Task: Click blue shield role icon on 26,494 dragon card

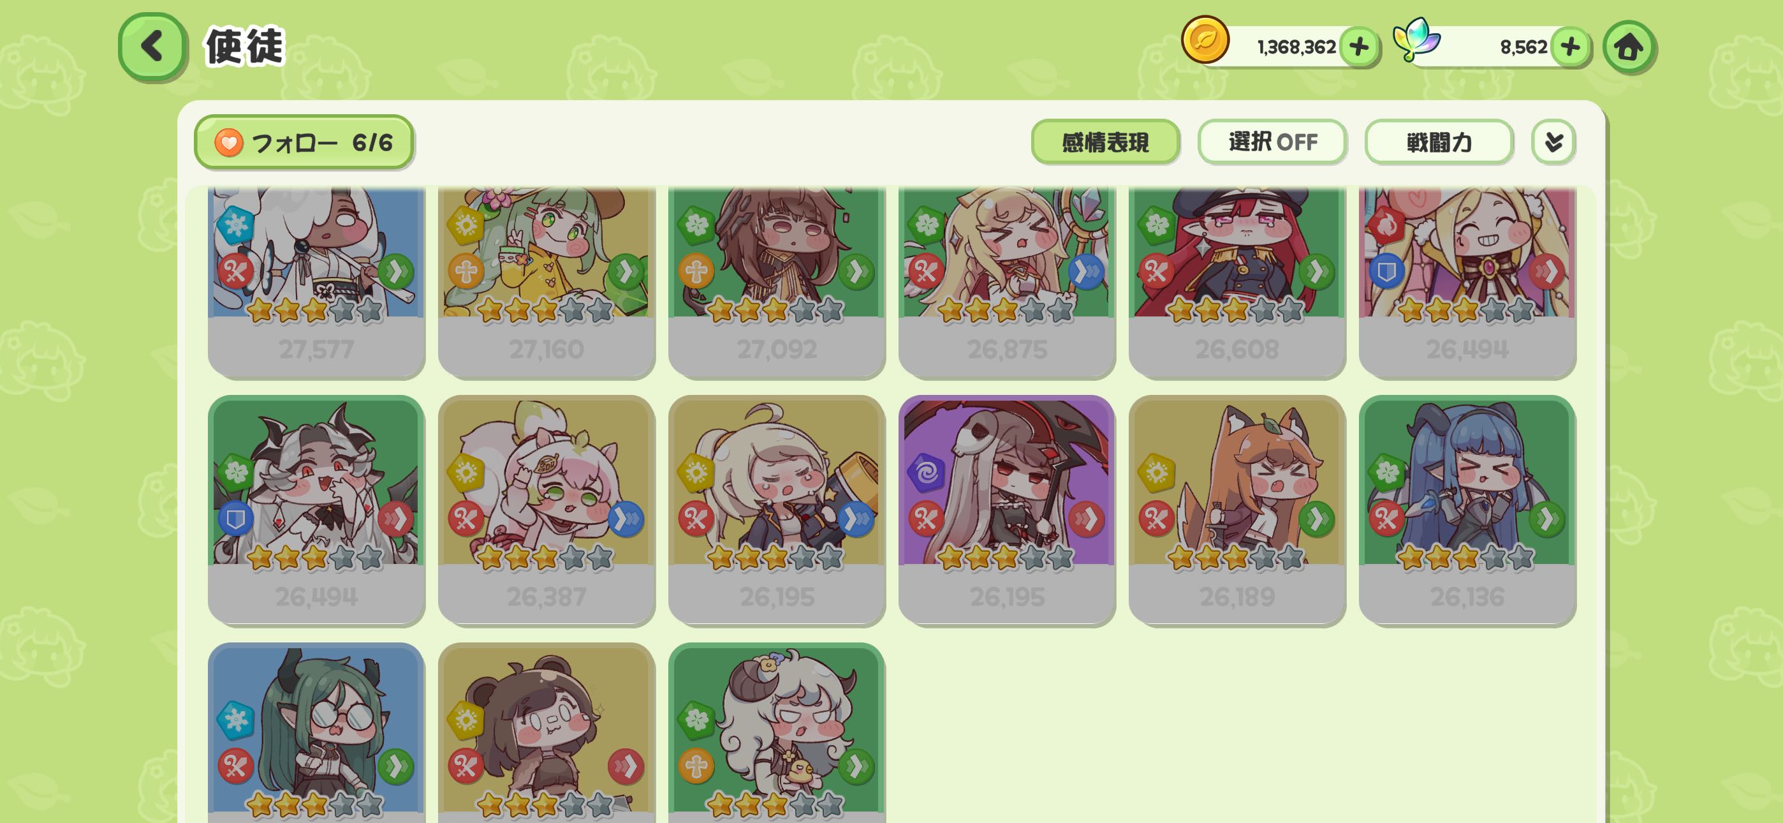Action: pyautogui.click(x=235, y=519)
